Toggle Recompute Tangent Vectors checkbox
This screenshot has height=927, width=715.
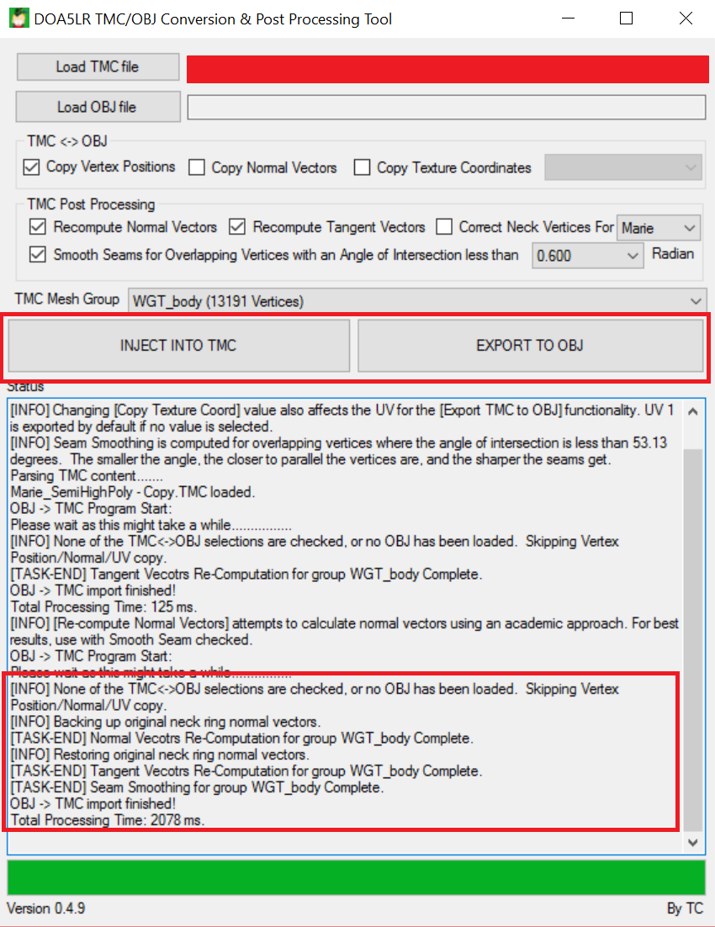click(237, 227)
